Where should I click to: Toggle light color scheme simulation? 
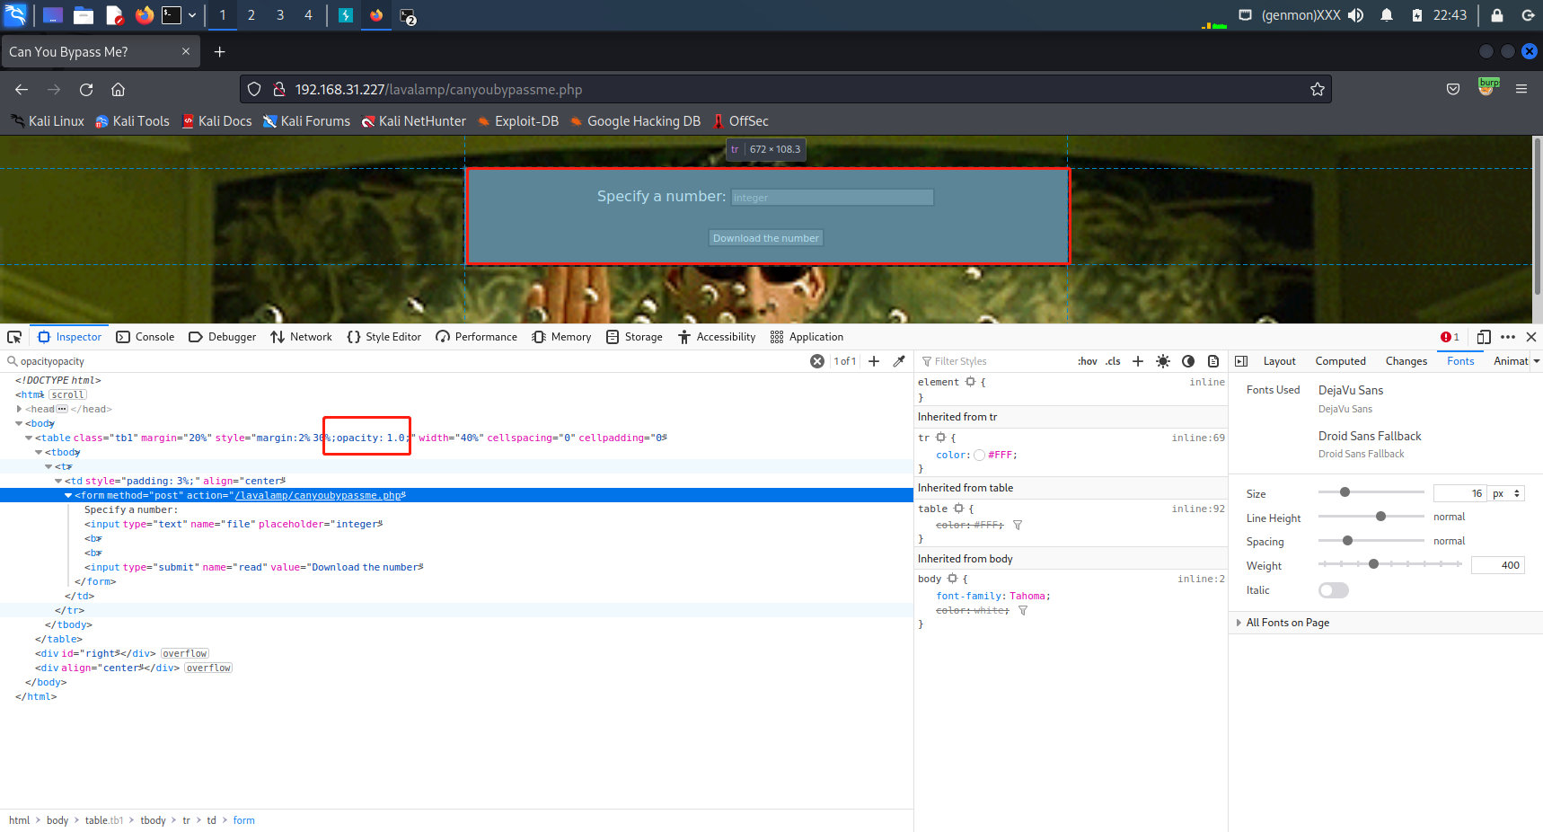pyautogui.click(x=1163, y=361)
